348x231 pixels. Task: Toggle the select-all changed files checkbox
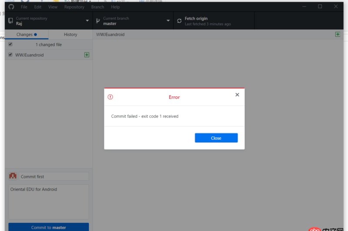point(10,44)
